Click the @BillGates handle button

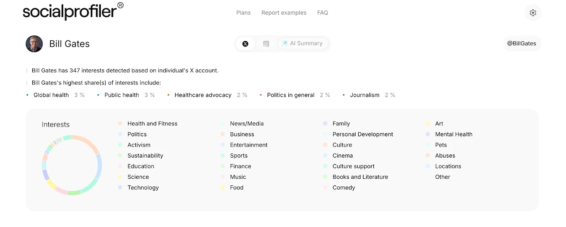point(522,43)
